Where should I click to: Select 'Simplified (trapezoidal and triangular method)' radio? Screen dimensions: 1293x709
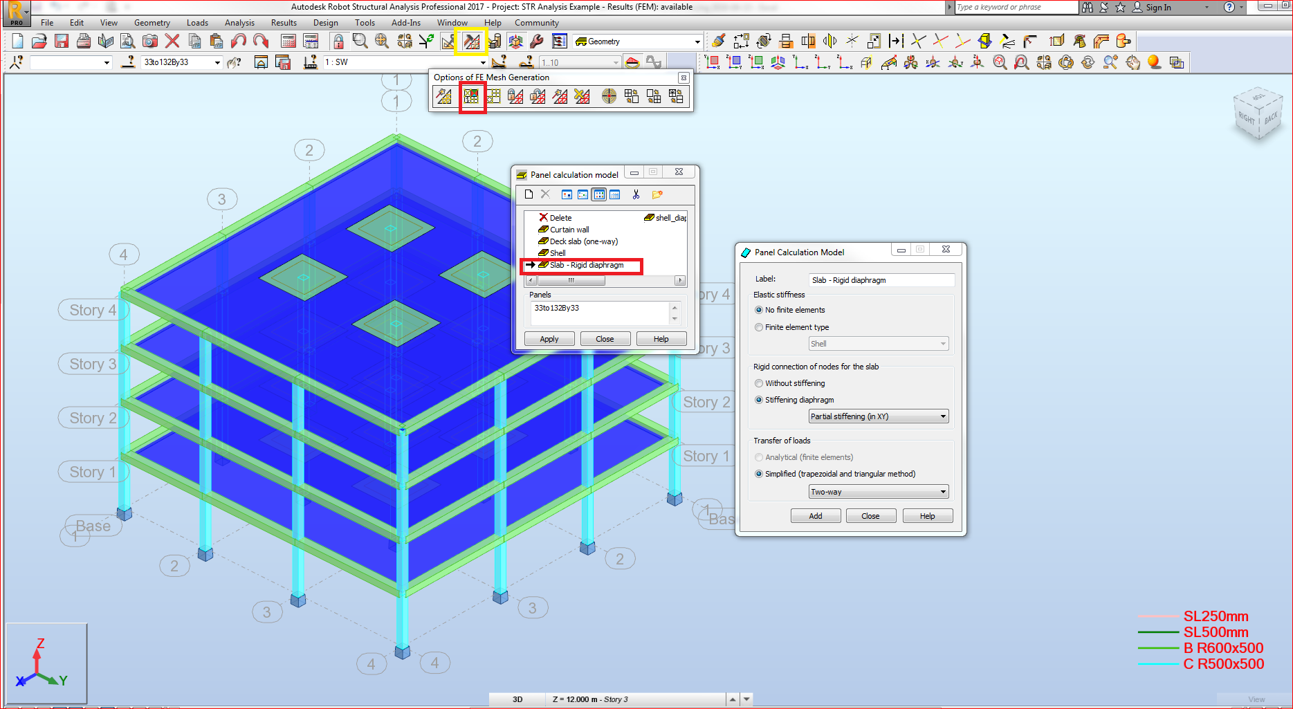[x=759, y=474]
